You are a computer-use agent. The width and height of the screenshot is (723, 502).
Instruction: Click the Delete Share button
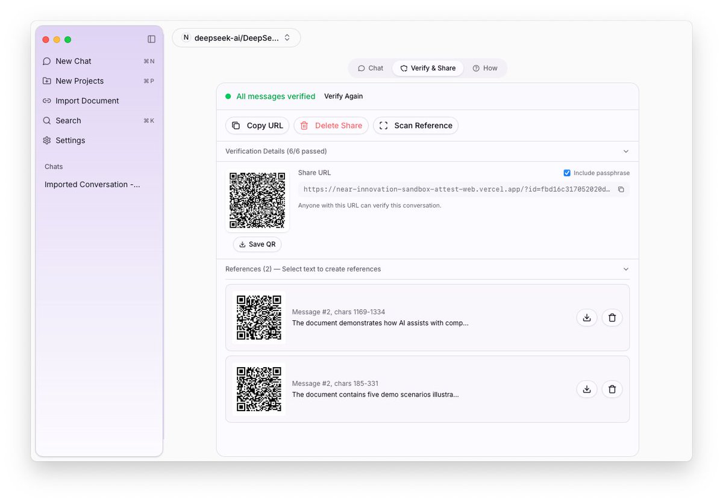pyautogui.click(x=331, y=125)
